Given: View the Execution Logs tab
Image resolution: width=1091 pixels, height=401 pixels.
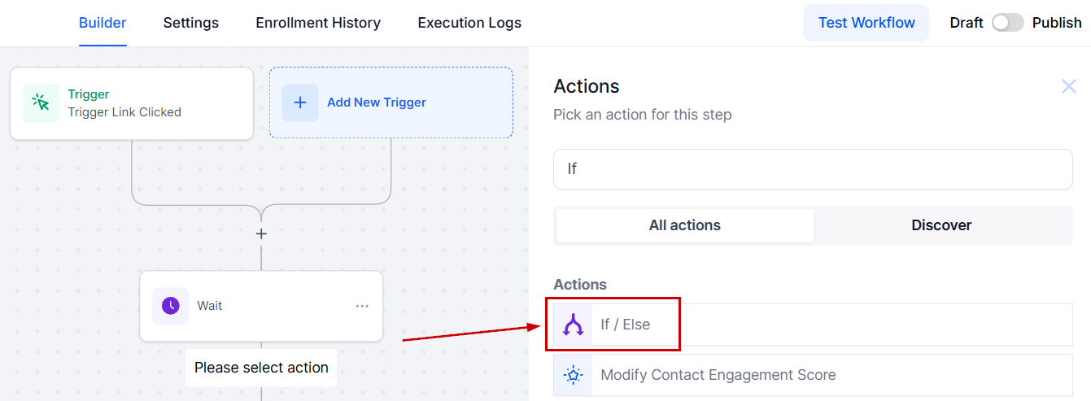Looking at the screenshot, I should pos(469,23).
